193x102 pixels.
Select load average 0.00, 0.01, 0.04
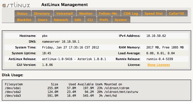[x=161, y=53]
